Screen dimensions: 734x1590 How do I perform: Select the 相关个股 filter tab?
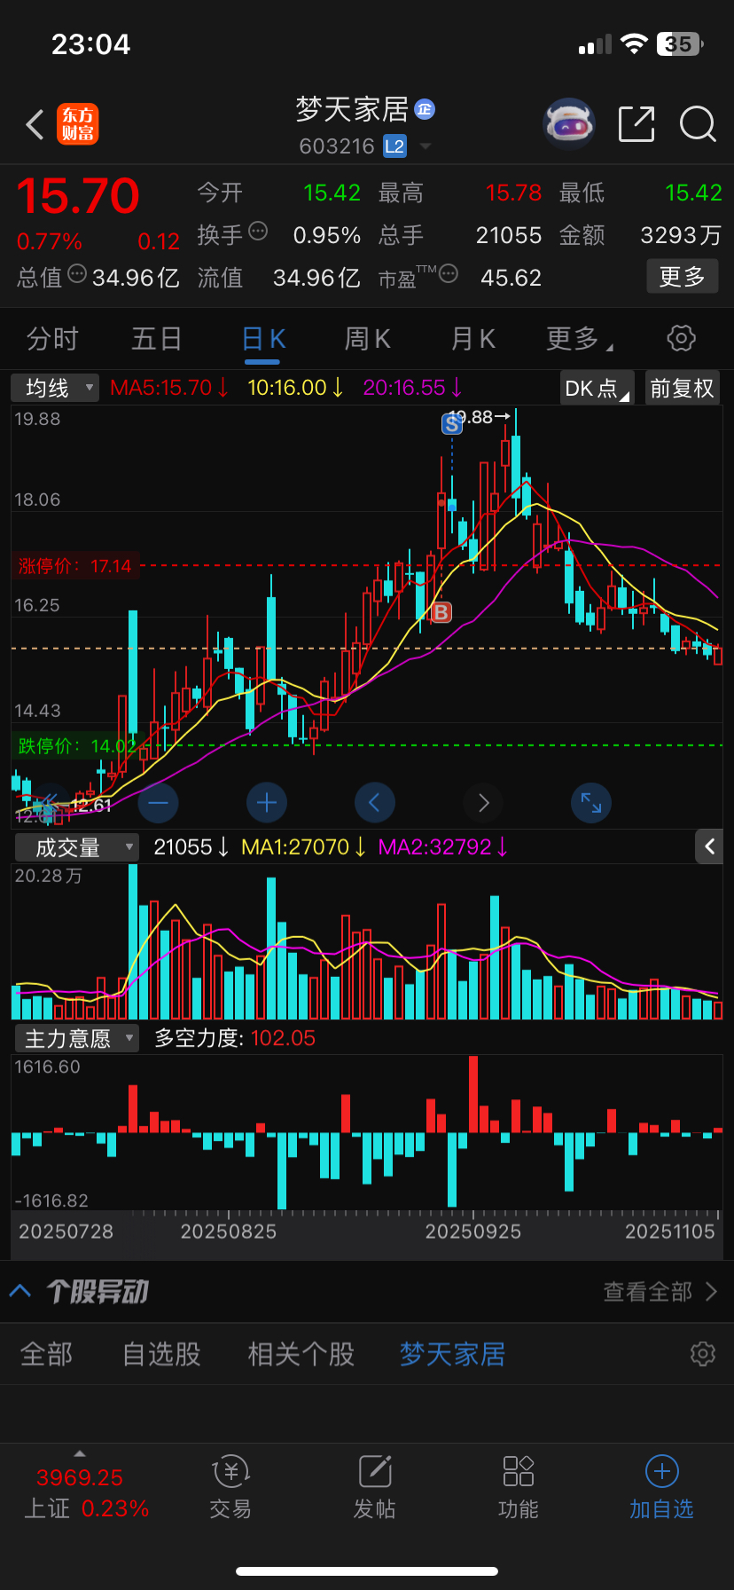point(301,1354)
